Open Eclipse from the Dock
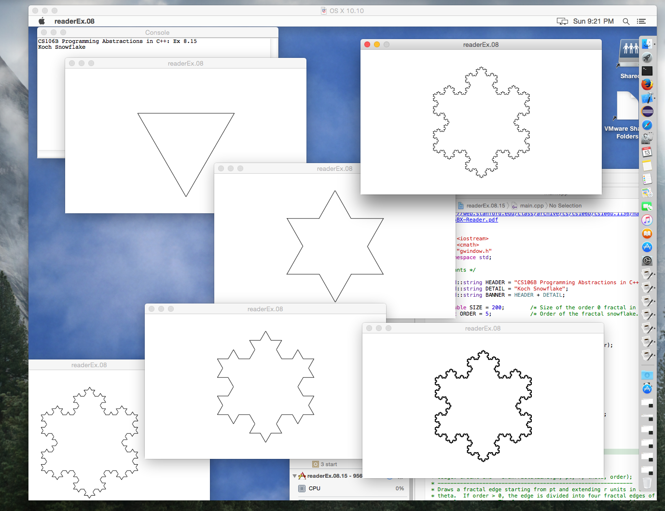Image resolution: width=665 pixels, height=511 pixels. coord(647,111)
